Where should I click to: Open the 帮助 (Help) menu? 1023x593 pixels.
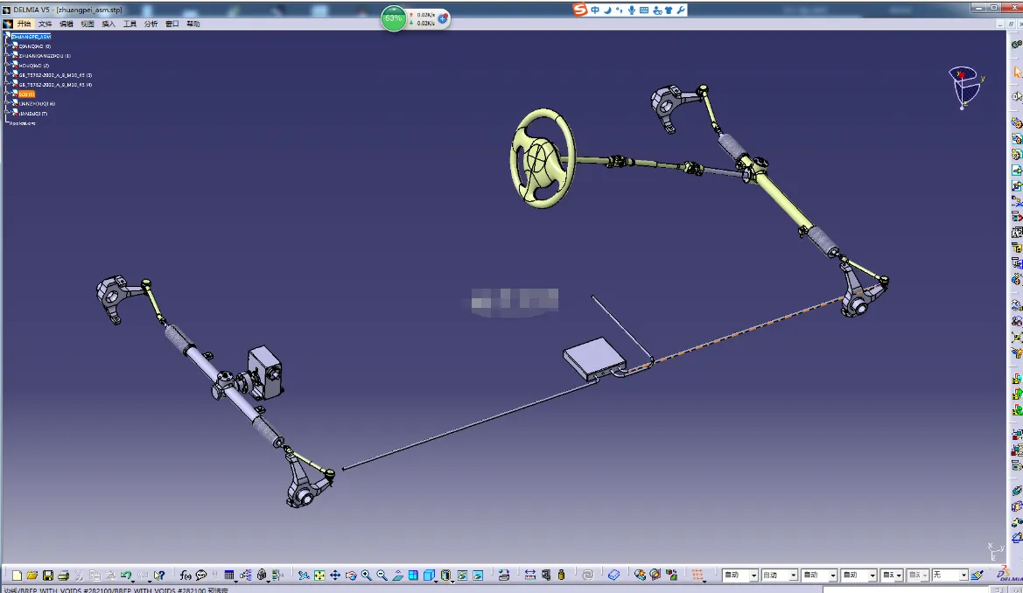193,24
